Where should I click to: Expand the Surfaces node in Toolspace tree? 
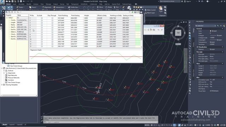tap(4, 71)
